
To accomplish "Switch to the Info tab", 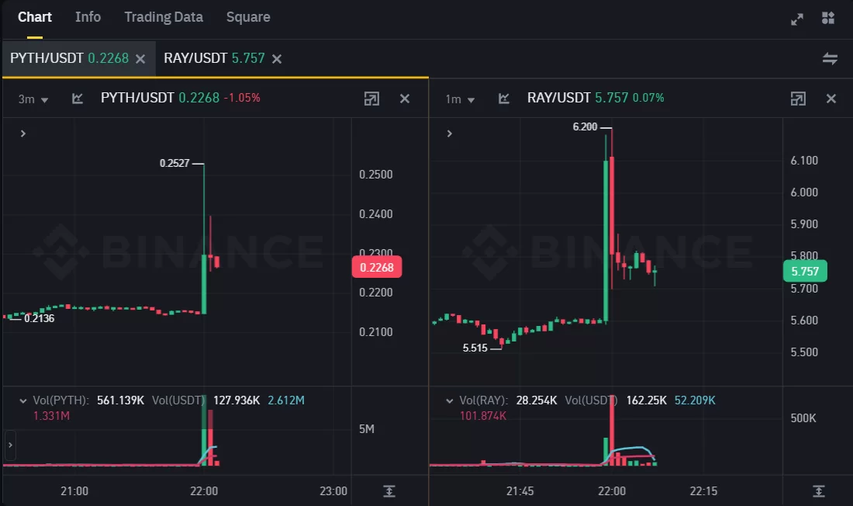I will 88,17.
